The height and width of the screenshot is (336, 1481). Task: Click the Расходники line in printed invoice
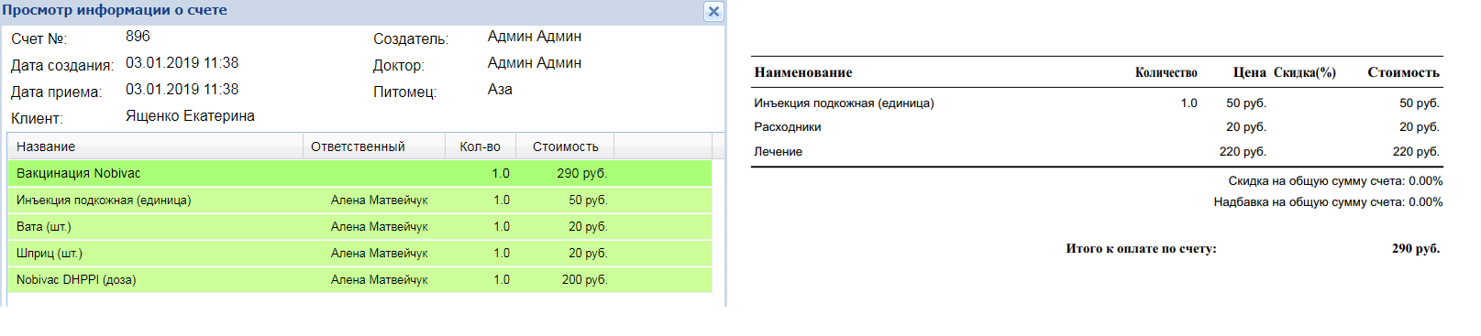click(x=788, y=127)
